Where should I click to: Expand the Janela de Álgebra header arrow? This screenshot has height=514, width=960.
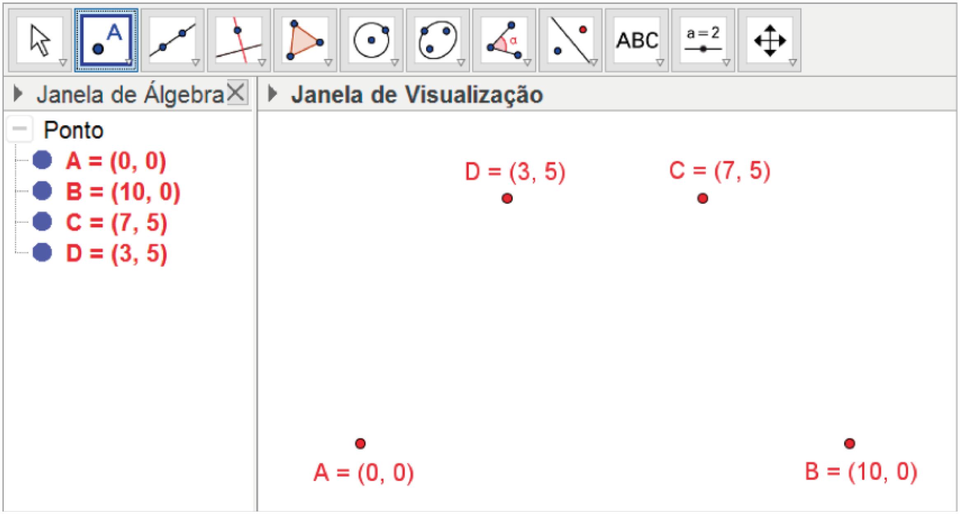[18, 94]
